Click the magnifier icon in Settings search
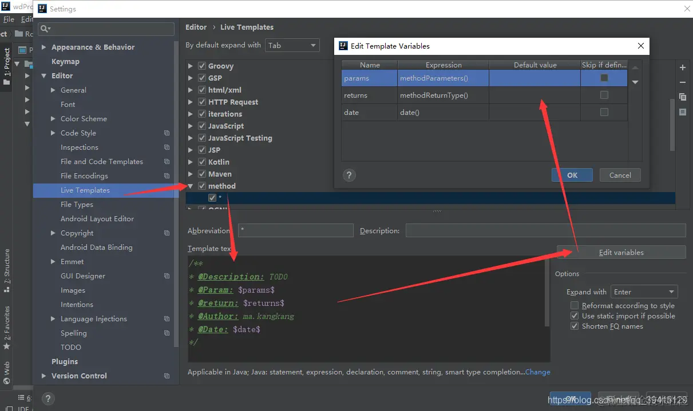693x411 pixels. pyautogui.click(x=45, y=29)
